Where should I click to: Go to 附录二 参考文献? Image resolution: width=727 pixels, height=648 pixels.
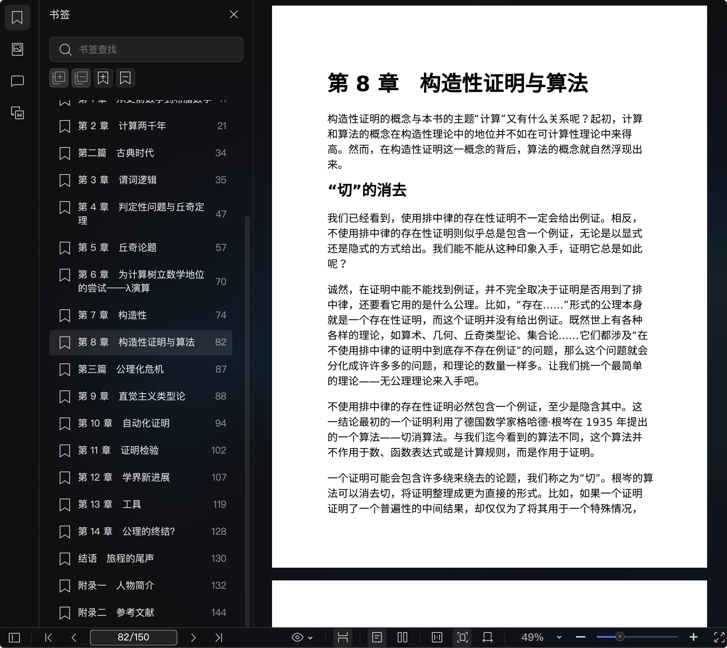[x=141, y=613]
